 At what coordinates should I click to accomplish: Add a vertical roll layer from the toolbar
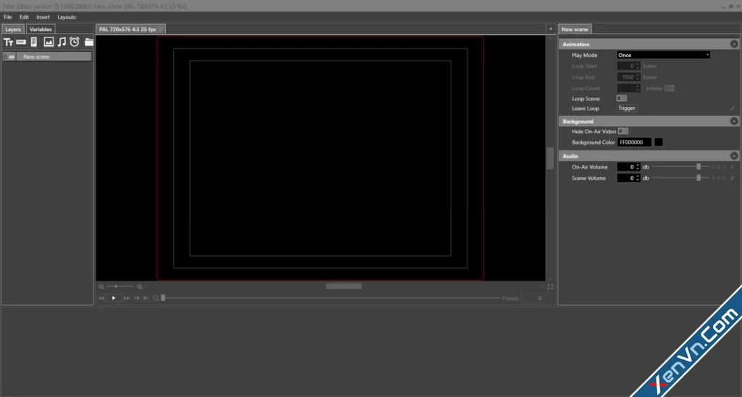click(33, 42)
